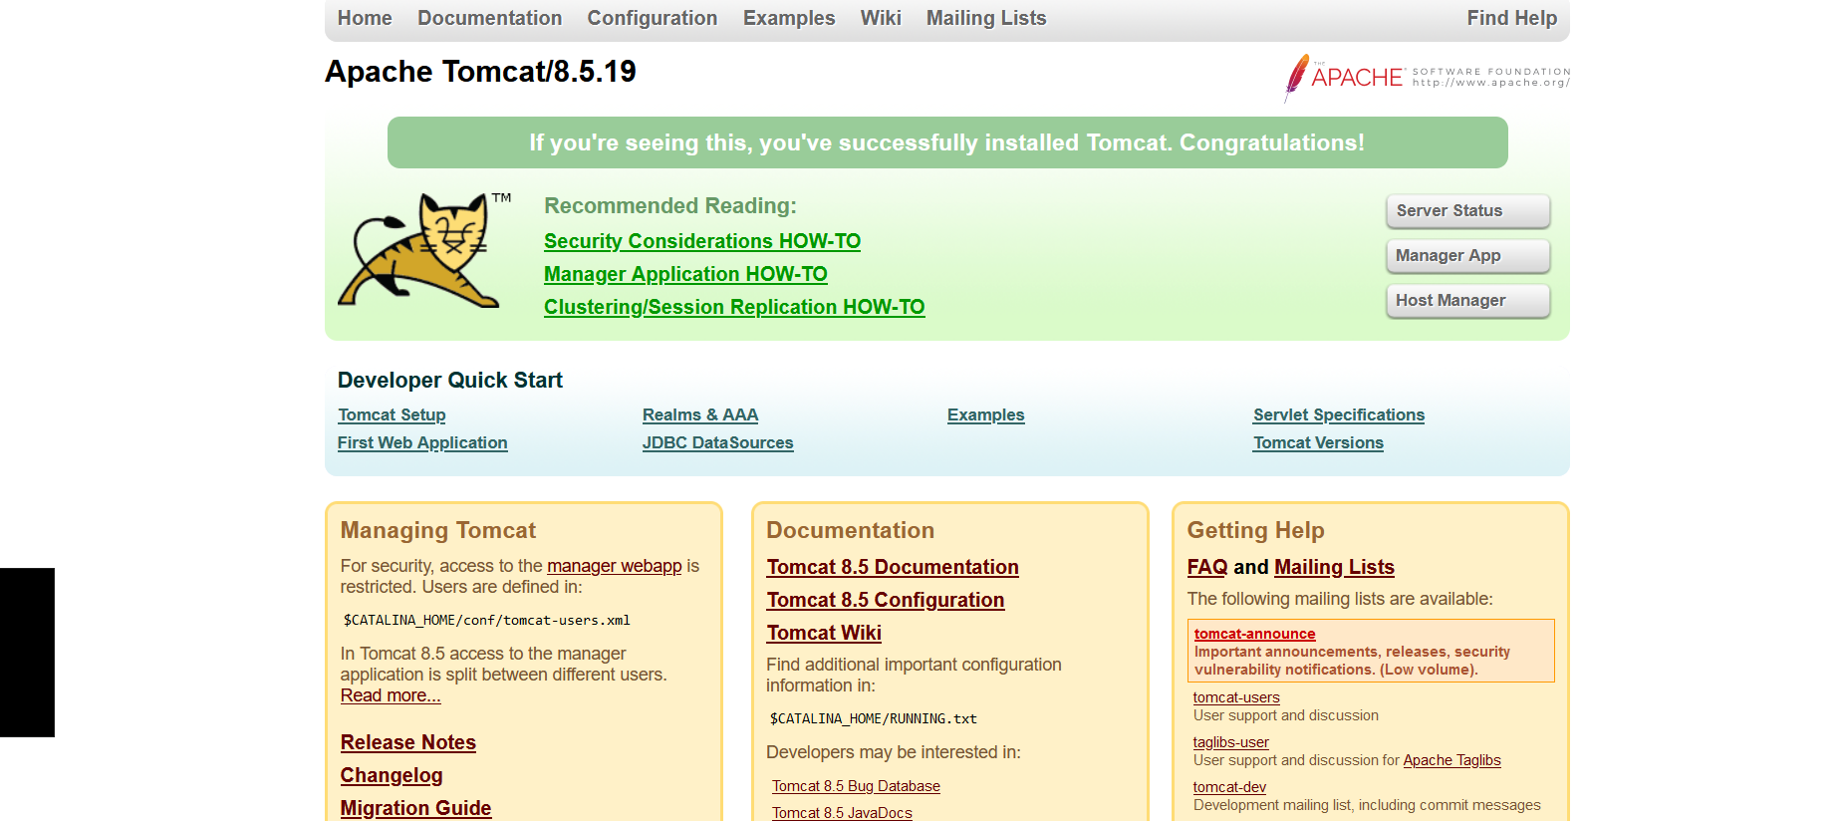Read Security Considerations HOW-TO
1847x821 pixels.
[702, 241]
